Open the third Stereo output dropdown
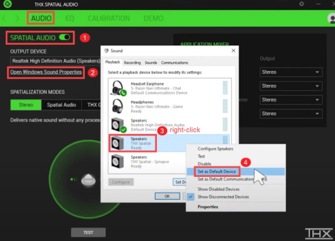This screenshot has width=335, height=241. (291, 100)
